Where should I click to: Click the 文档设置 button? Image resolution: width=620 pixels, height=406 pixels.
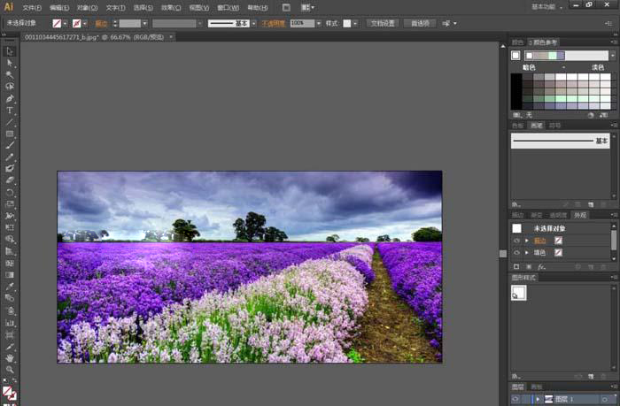382,23
